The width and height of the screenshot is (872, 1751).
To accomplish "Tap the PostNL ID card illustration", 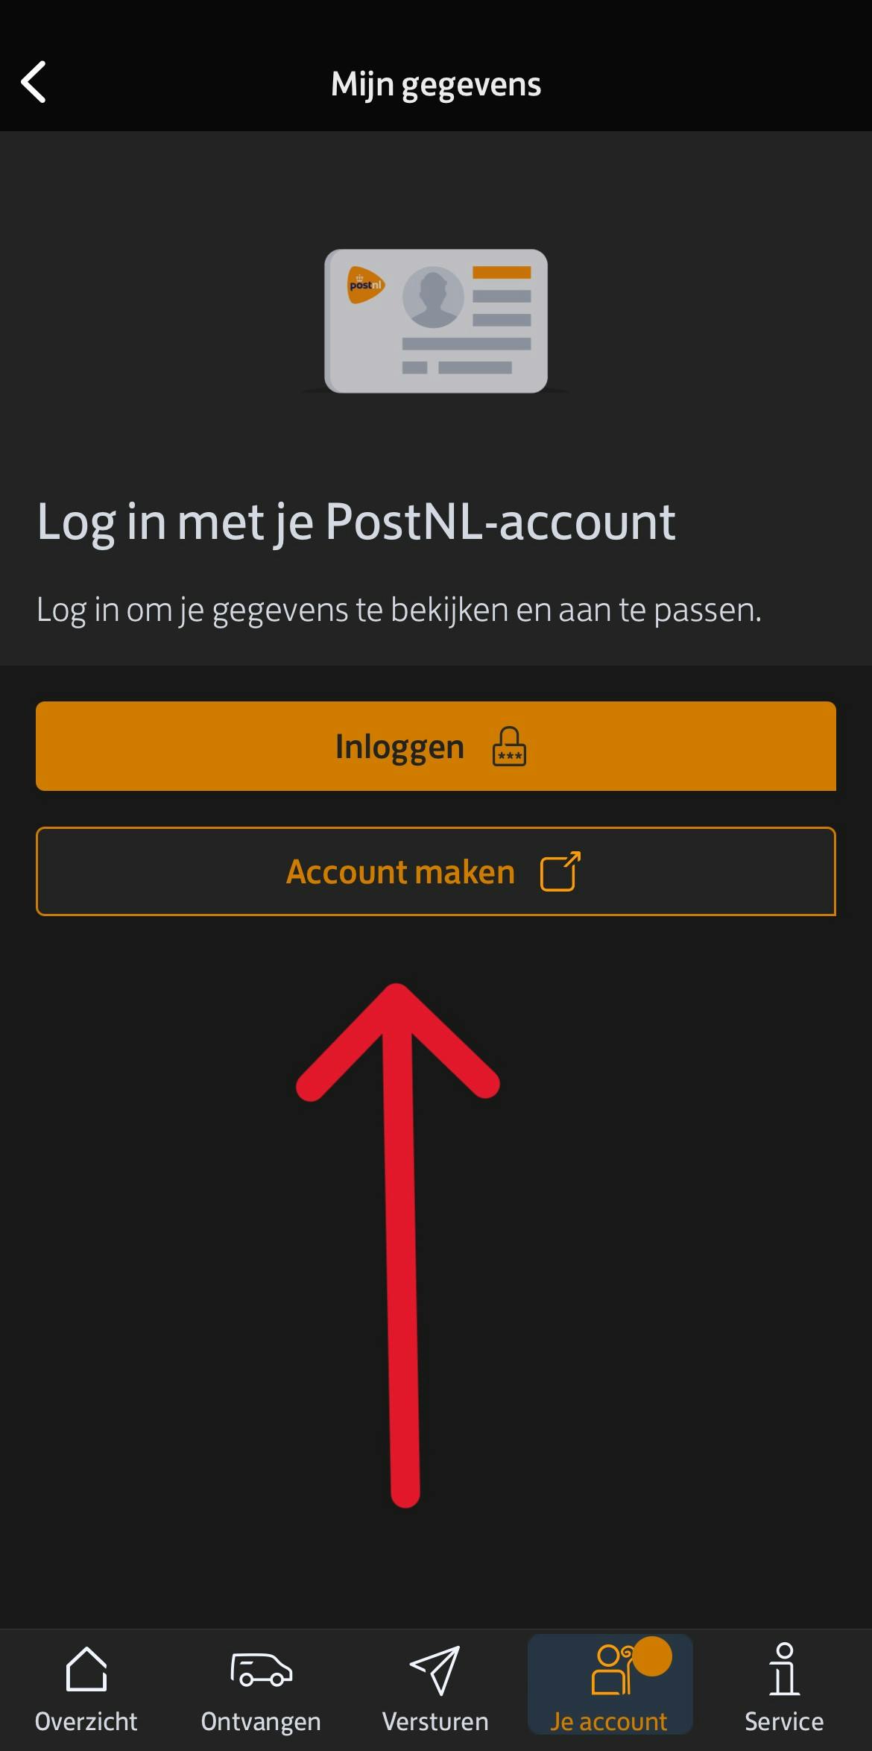I will coord(436,321).
